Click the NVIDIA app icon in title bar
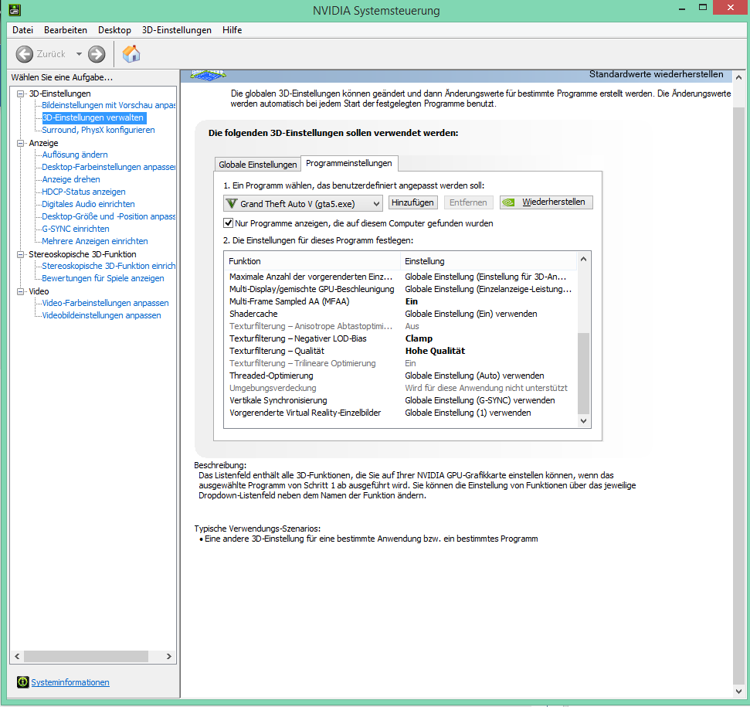This screenshot has height=707, width=750. [15, 9]
